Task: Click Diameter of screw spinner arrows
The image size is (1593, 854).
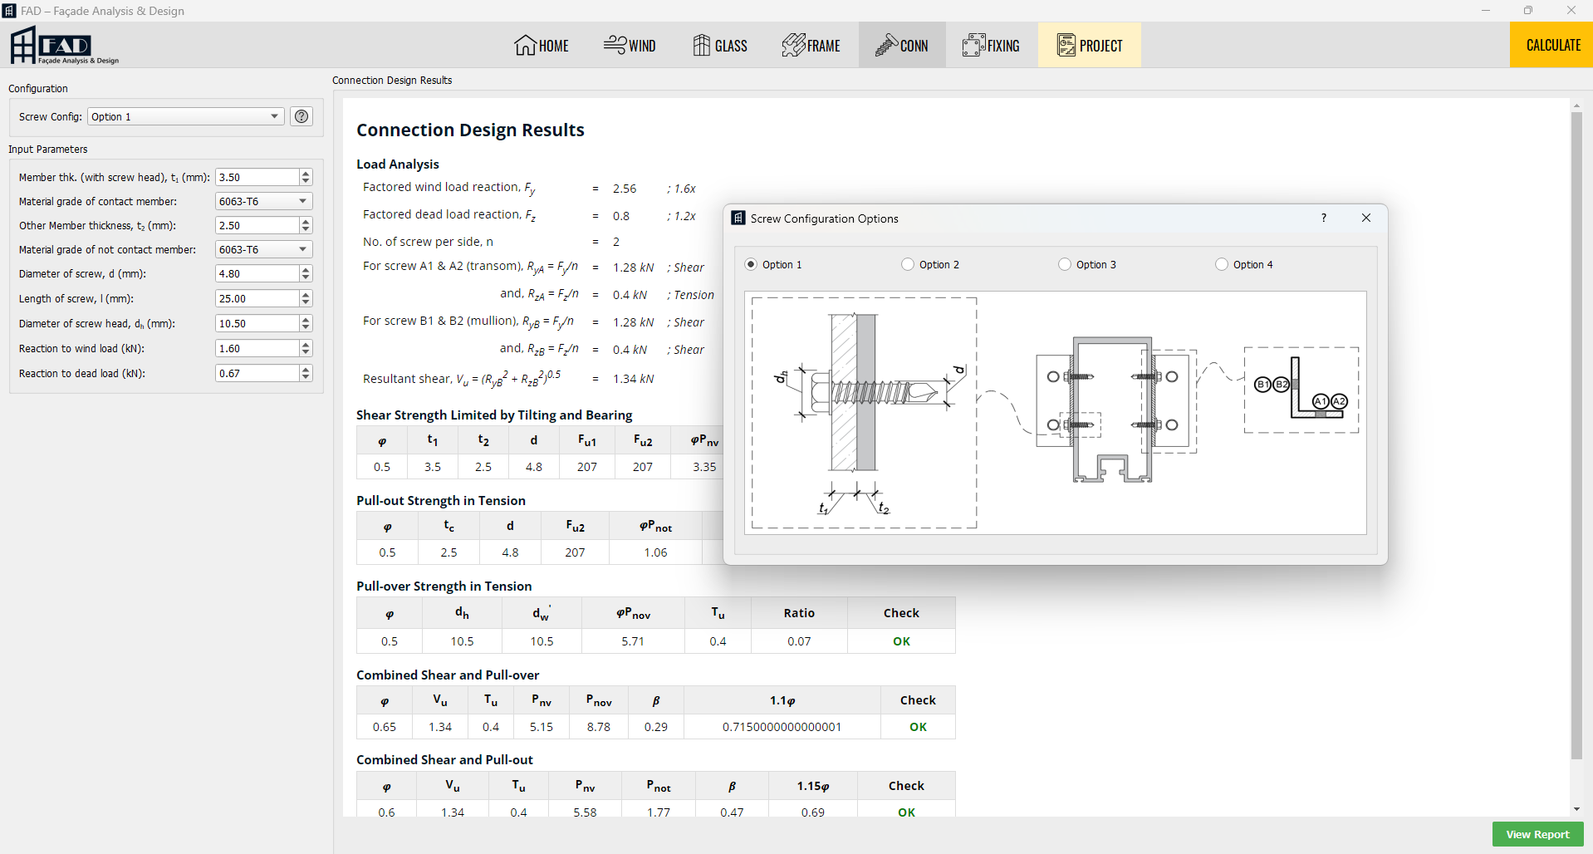Action: click(x=306, y=273)
